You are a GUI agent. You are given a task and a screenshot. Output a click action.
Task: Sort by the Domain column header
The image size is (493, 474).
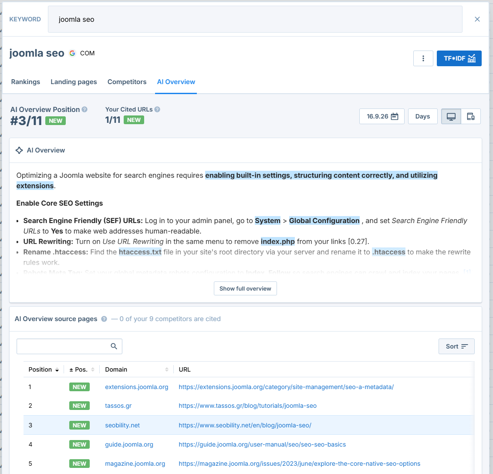pyautogui.click(x=136, y=369)
